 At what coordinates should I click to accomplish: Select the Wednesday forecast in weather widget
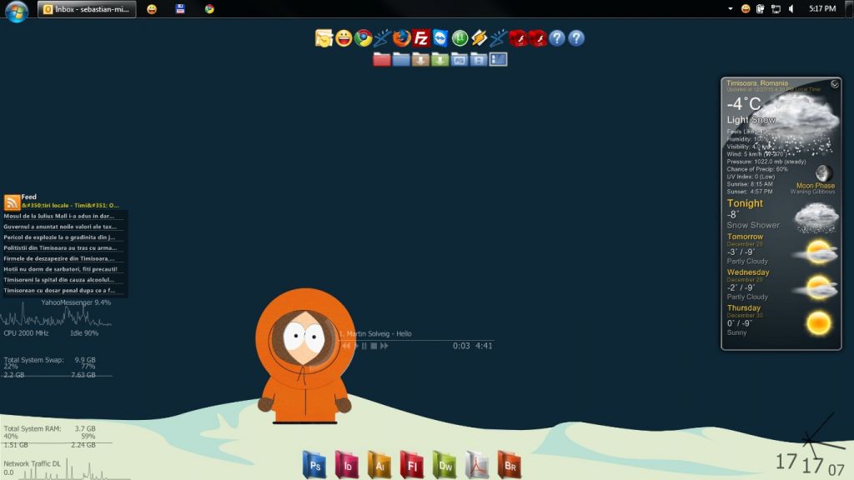coord(781,285)
